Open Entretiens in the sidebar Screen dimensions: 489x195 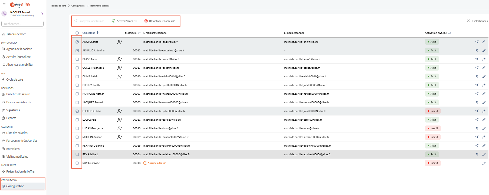[13, 149]
